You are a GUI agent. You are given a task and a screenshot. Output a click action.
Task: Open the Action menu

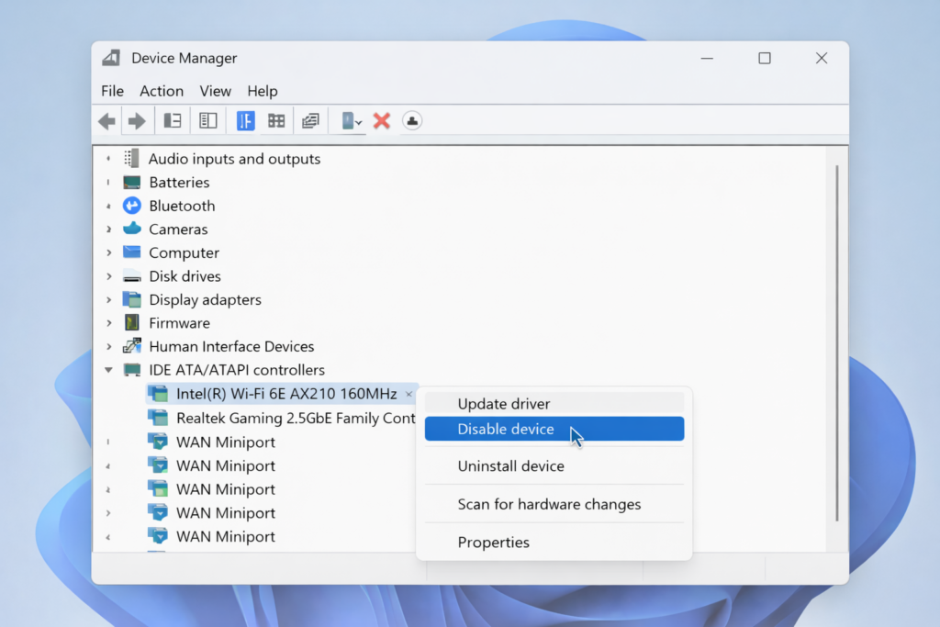click(162, 91)
